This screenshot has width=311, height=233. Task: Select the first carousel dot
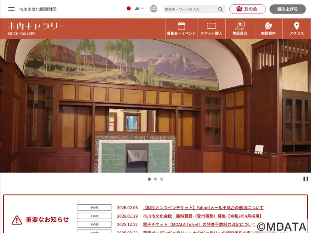pyautogui.click(x=149, y=179)
